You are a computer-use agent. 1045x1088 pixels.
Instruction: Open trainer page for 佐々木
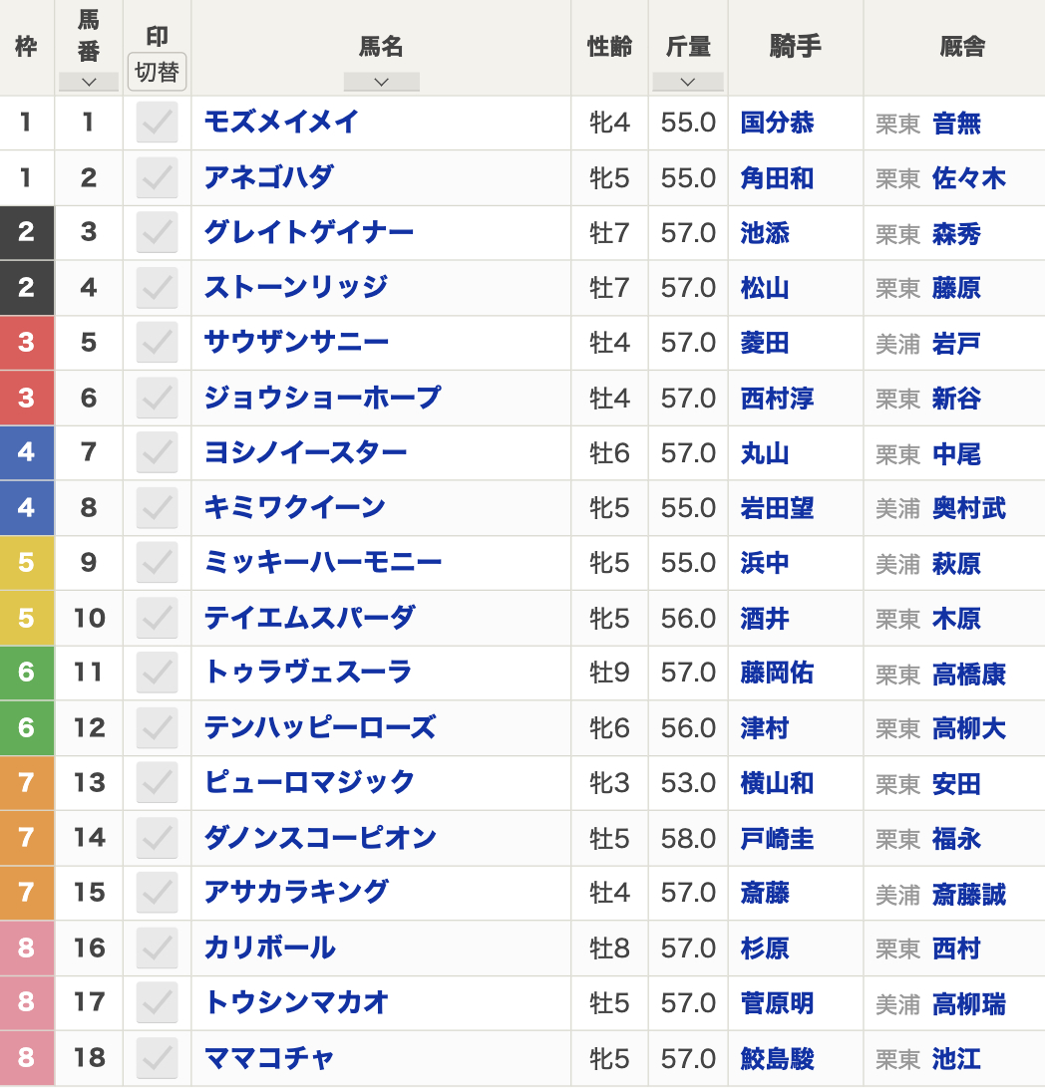click(x=968, y=178)
